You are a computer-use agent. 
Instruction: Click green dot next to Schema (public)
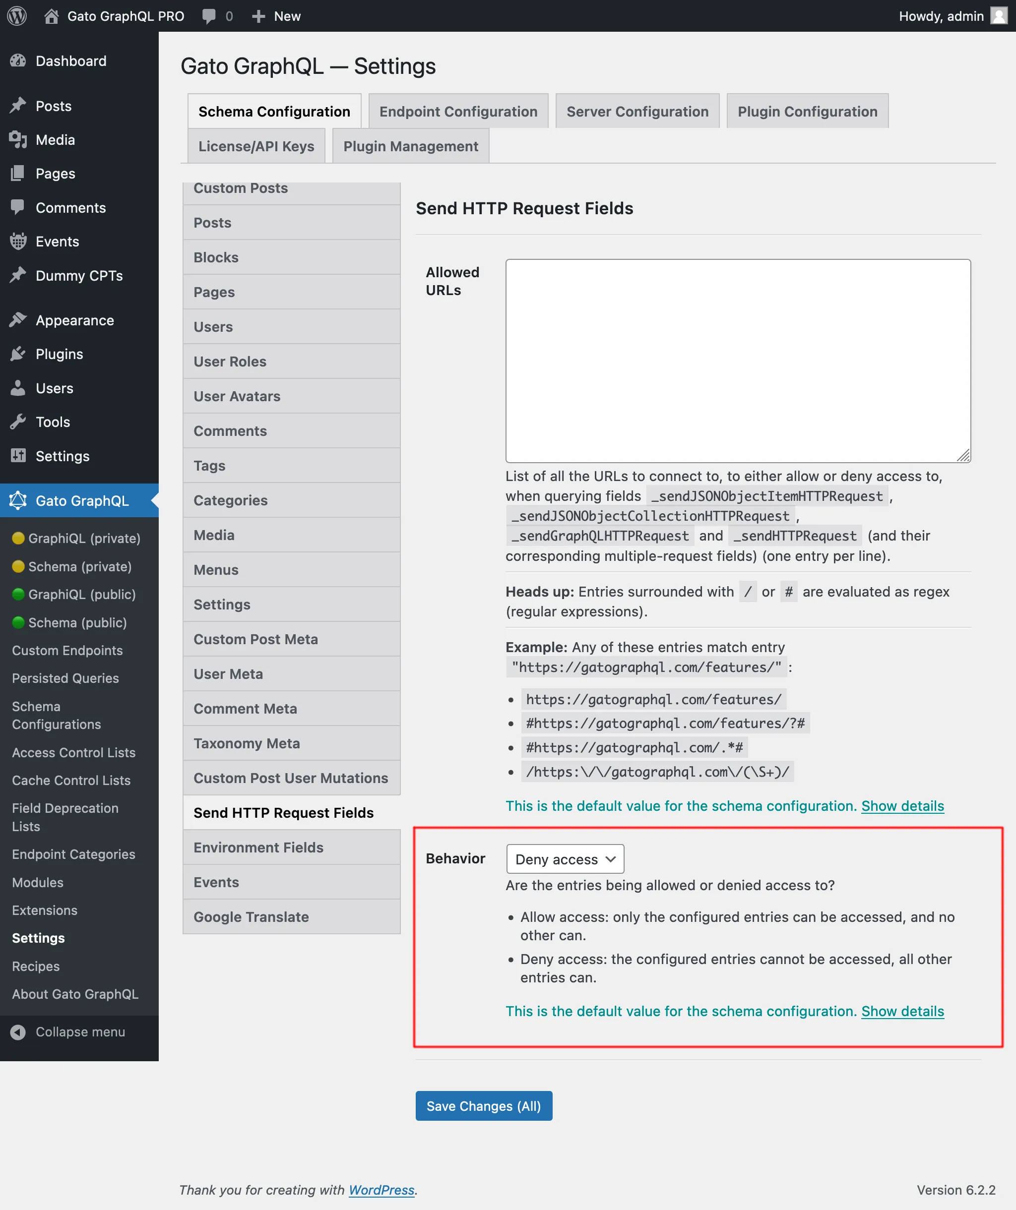[18, 622]
